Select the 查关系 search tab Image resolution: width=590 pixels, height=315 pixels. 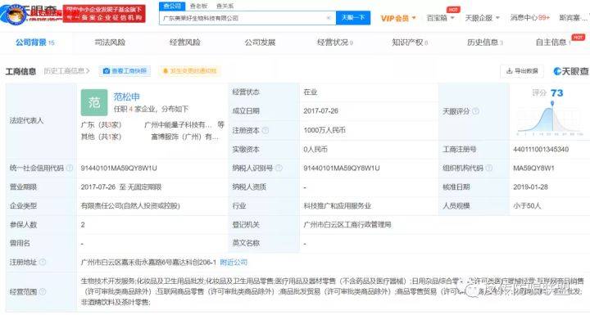(225, 6)
